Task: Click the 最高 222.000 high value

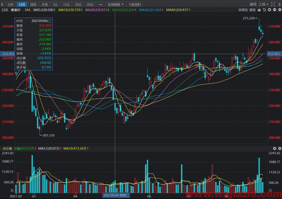Action: (45, 39)
